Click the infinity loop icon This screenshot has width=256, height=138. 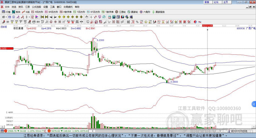coord(200,22)
